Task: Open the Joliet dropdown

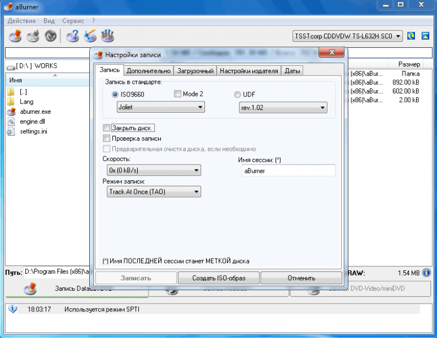Action: 160,107
